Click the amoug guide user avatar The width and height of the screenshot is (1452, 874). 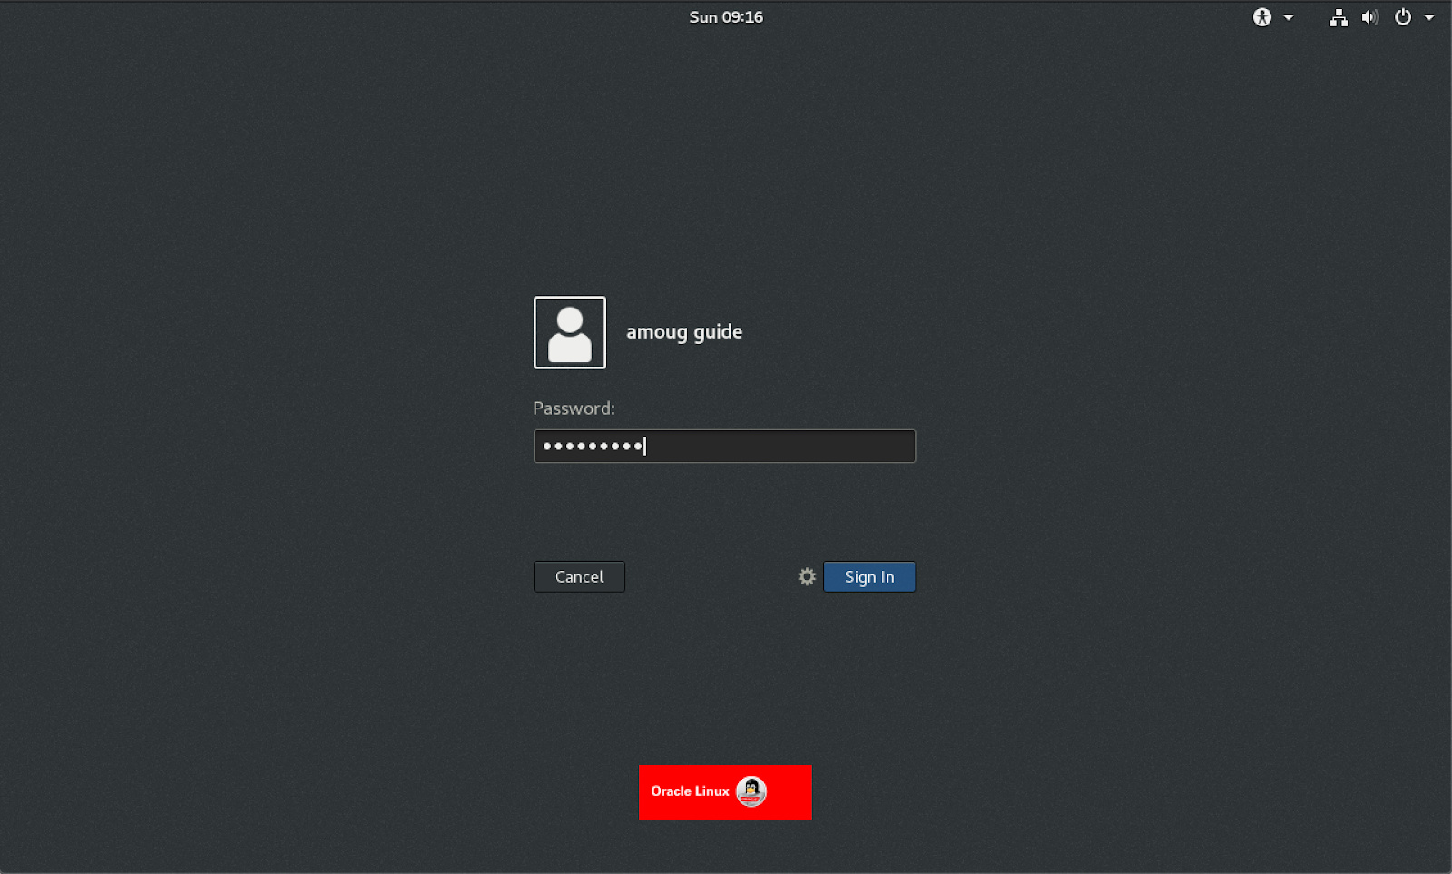pyautogui.click(x=570, y=332)
